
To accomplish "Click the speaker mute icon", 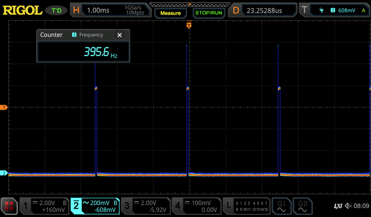I will click(348, 206).
